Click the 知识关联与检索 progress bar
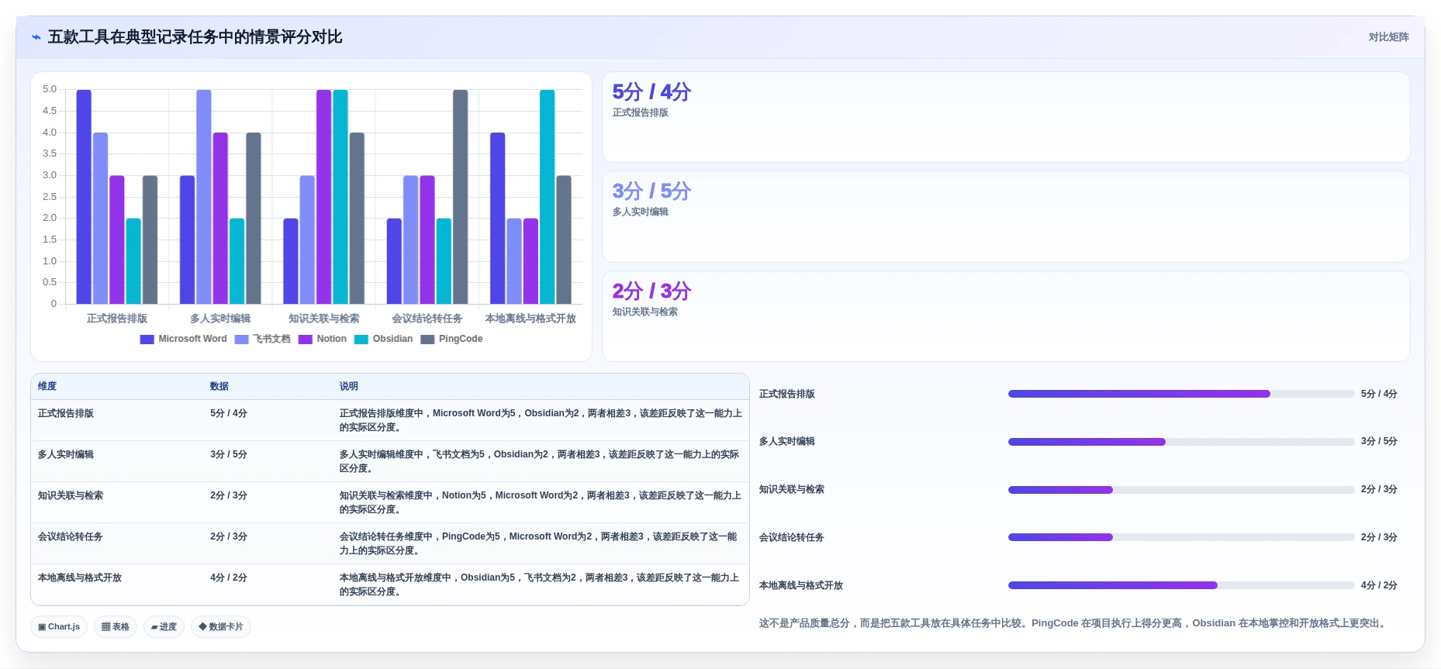Image resolution: width=1441 pixels, height=669 pixels. pos(1181,490)
